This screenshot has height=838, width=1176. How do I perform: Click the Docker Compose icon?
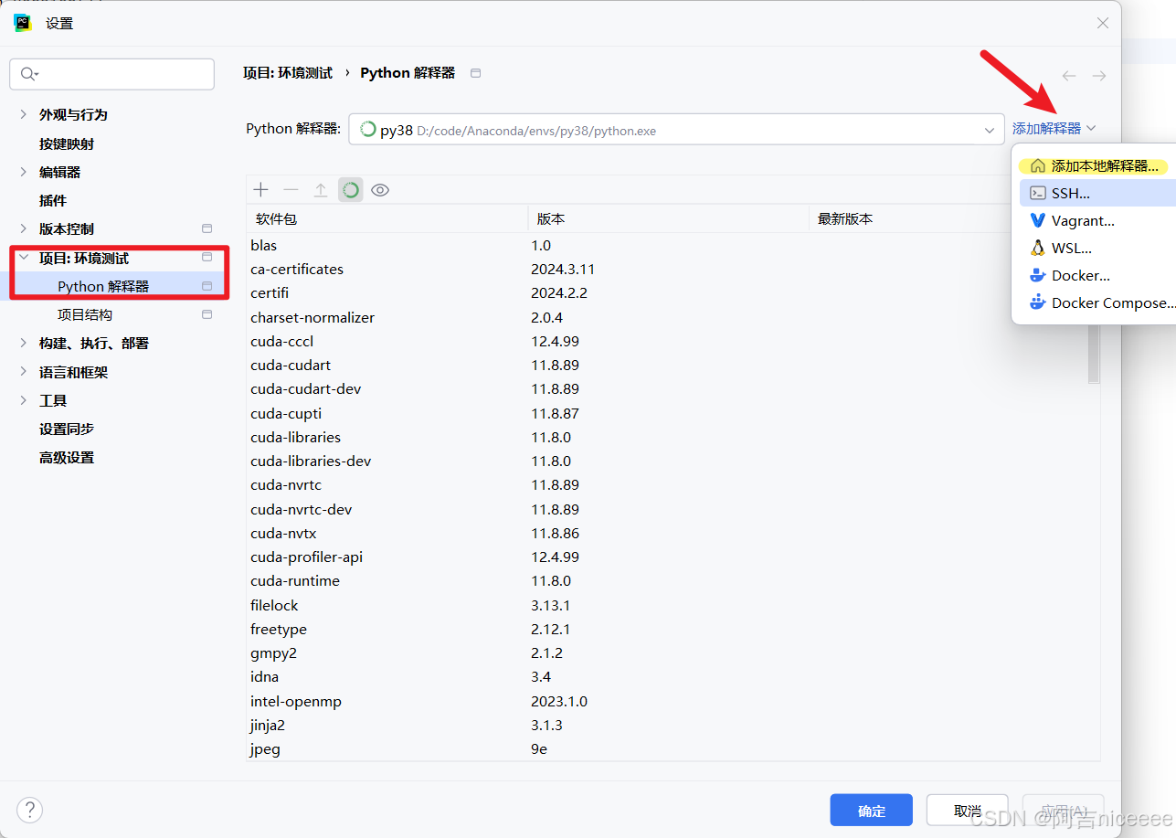[x=1037, y=302]
